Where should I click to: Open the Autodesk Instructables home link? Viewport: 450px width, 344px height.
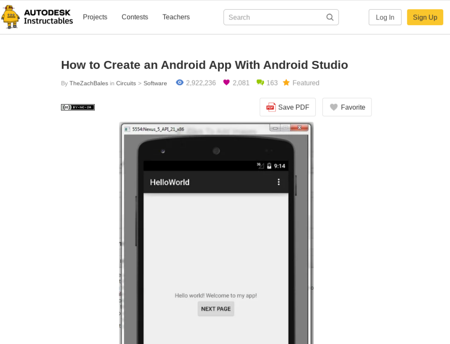click(48, 17)
